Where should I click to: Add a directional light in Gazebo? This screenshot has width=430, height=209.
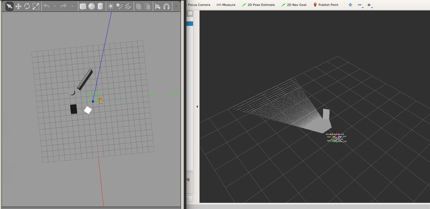[128, 6]
